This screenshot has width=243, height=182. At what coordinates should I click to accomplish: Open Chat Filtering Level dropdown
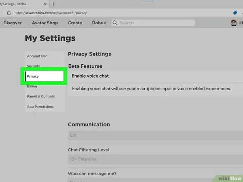click(x=156, y=159)
